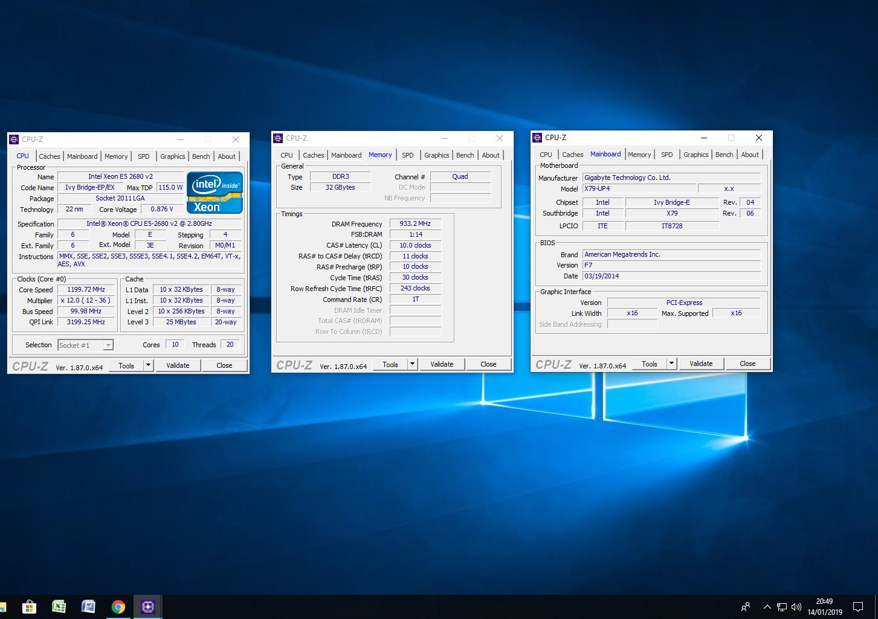Click Validate button in middle CPU-Z window
The image size is (878, 619).
pos(442,364)
